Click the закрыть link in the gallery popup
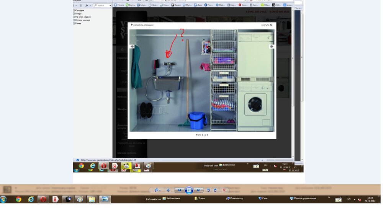 266,25
